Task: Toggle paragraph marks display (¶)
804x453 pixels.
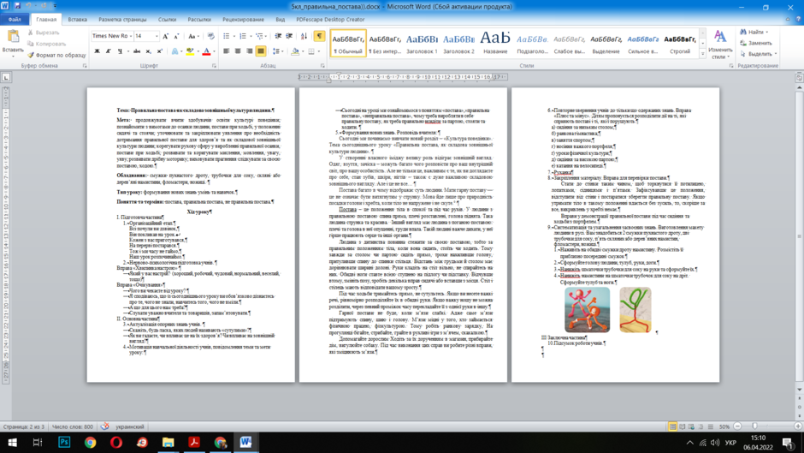Action: point(319,36)
